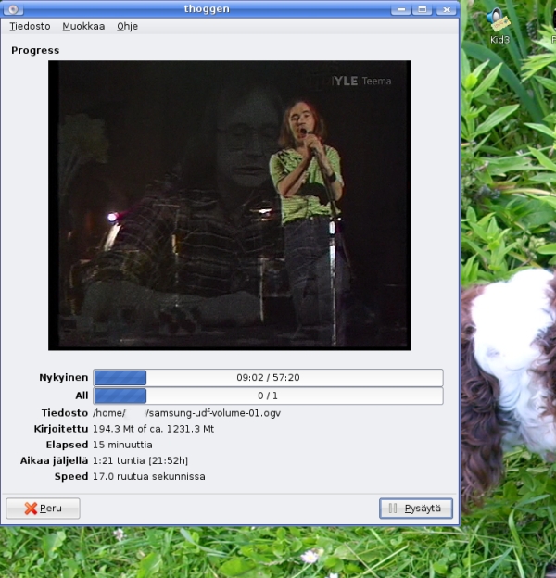The height and width of the screenshot is (578, 556).
Task: Maximize the thoggen window
Action: (x=423, y=9)
